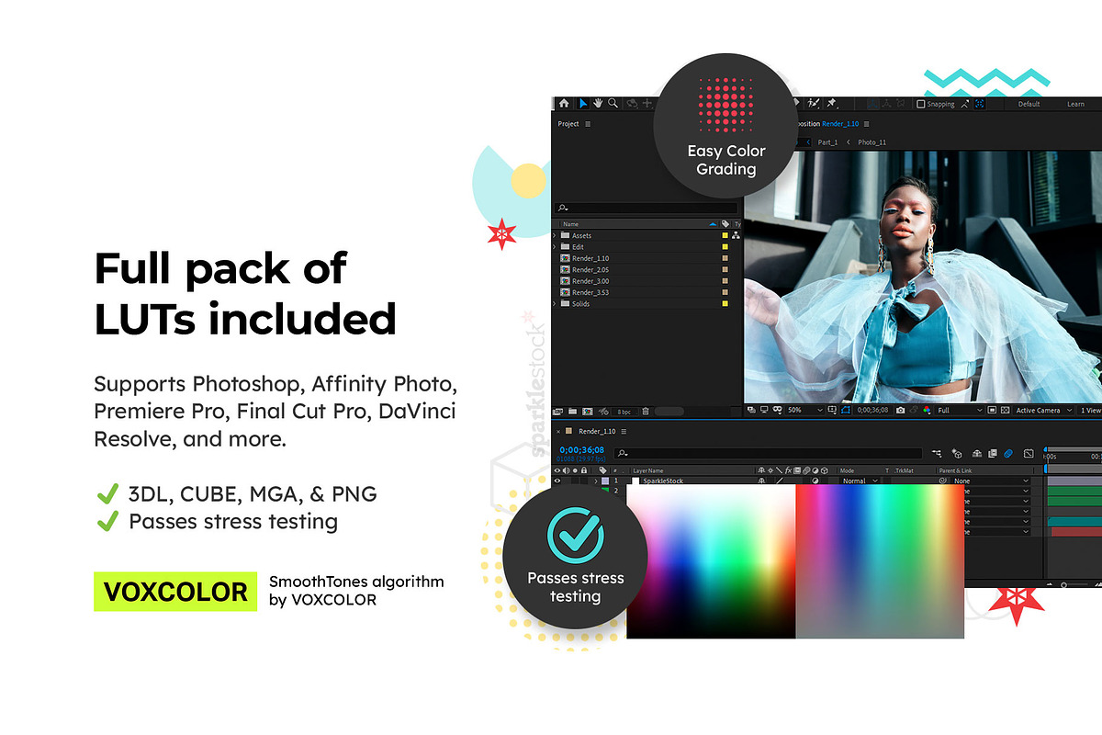Viewport: 1102px width, 735px height.
Task: Click the timeline layer search field
Action: click(x=769, y=453)
